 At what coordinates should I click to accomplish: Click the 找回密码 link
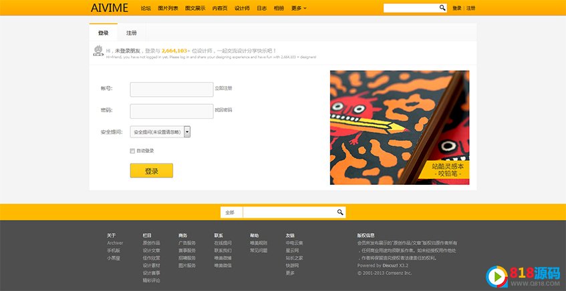223,110
